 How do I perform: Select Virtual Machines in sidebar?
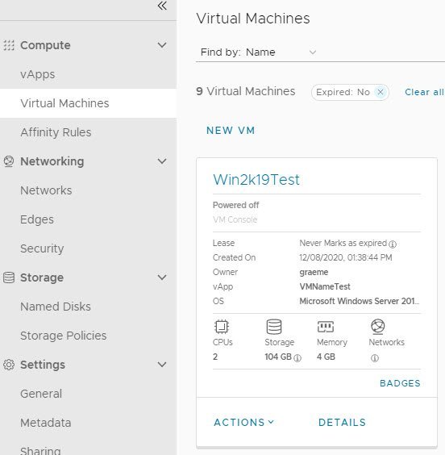[88, 103]
